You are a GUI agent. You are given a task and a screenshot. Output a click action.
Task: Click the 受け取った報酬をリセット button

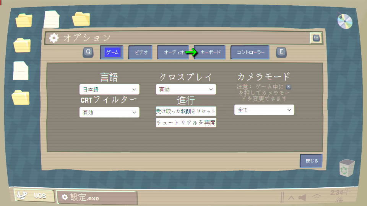186,111
